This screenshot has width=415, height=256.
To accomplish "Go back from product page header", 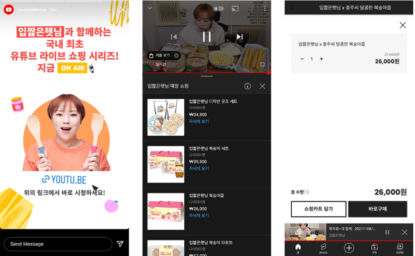I will point(292,8).
